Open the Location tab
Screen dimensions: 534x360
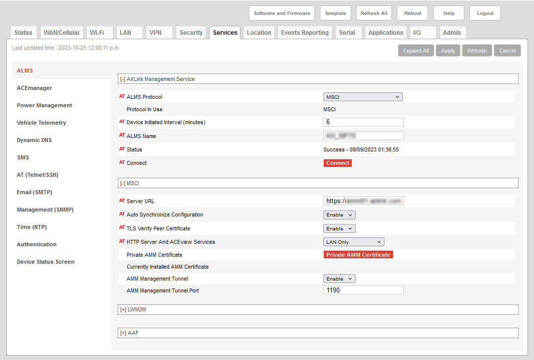coord(259,33)
